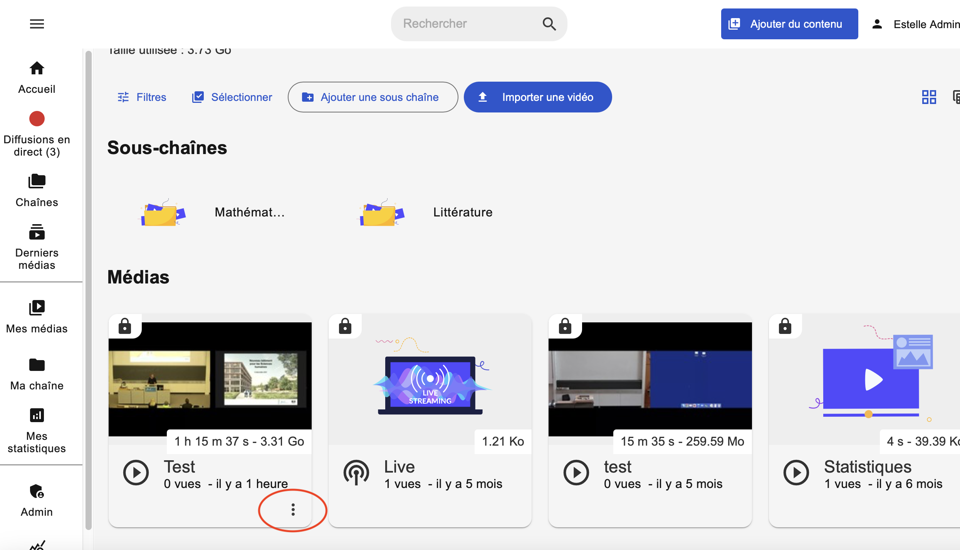Expand the Filtres options
The height and width of the screenshot is (550, 960).
[x=142, y=97]
